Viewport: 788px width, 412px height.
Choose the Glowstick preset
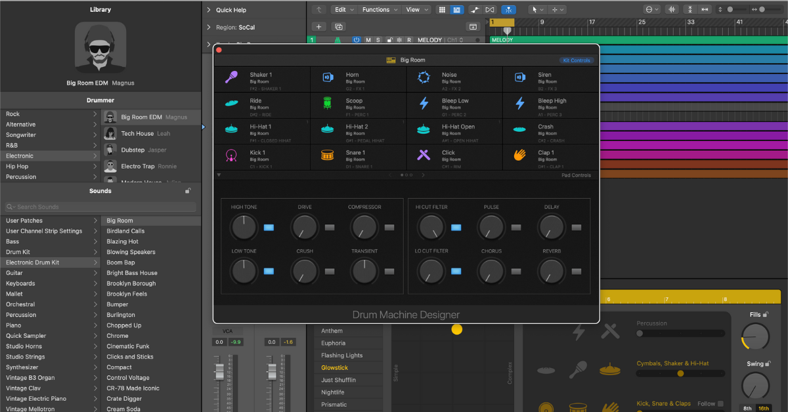tap(334, 368)
